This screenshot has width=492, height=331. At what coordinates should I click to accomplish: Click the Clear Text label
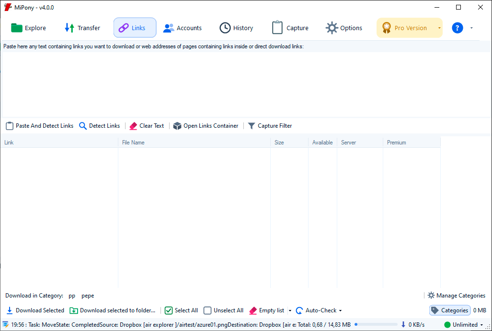pos(151,126)
